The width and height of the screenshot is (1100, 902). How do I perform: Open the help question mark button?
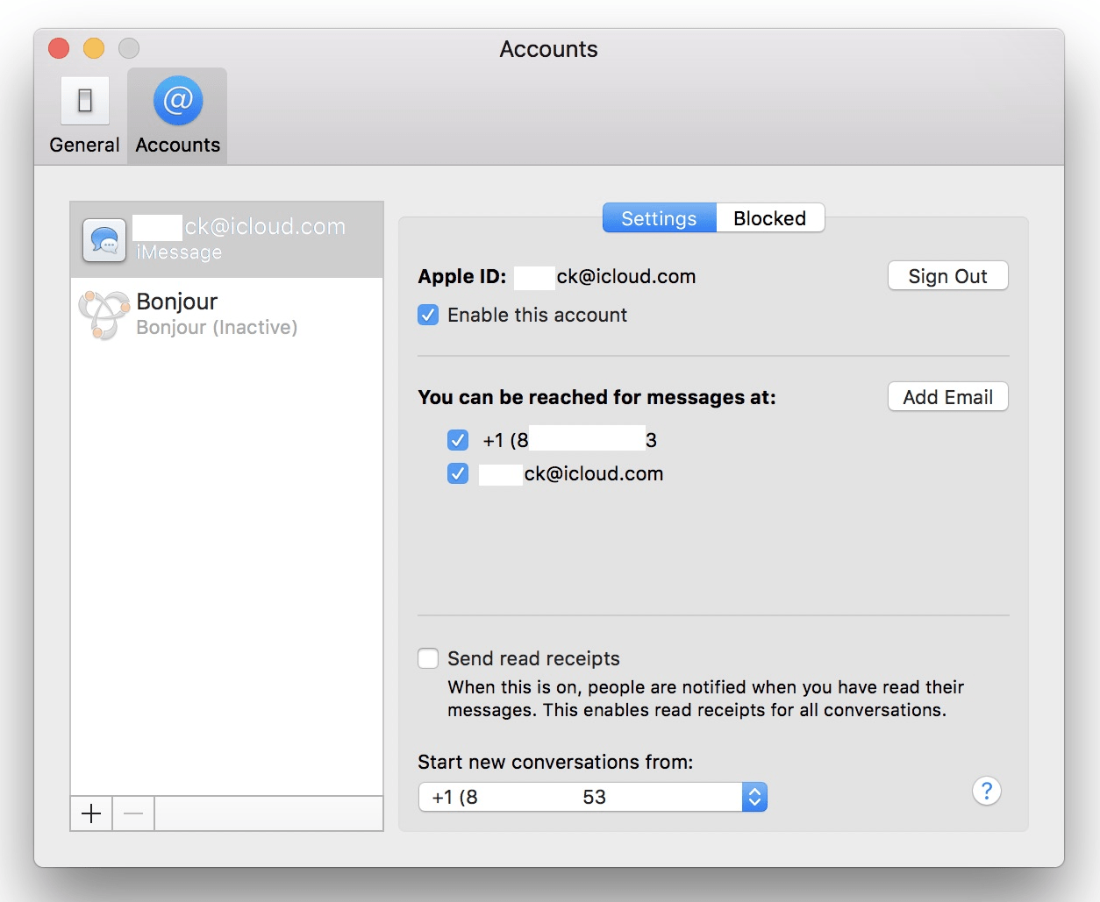coord(986,791)
